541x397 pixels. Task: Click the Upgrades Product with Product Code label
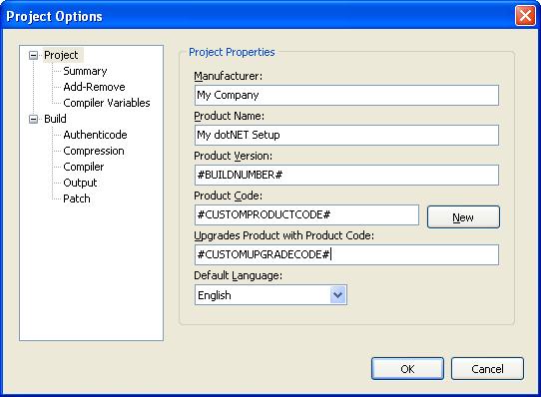[x=283, y=235]
